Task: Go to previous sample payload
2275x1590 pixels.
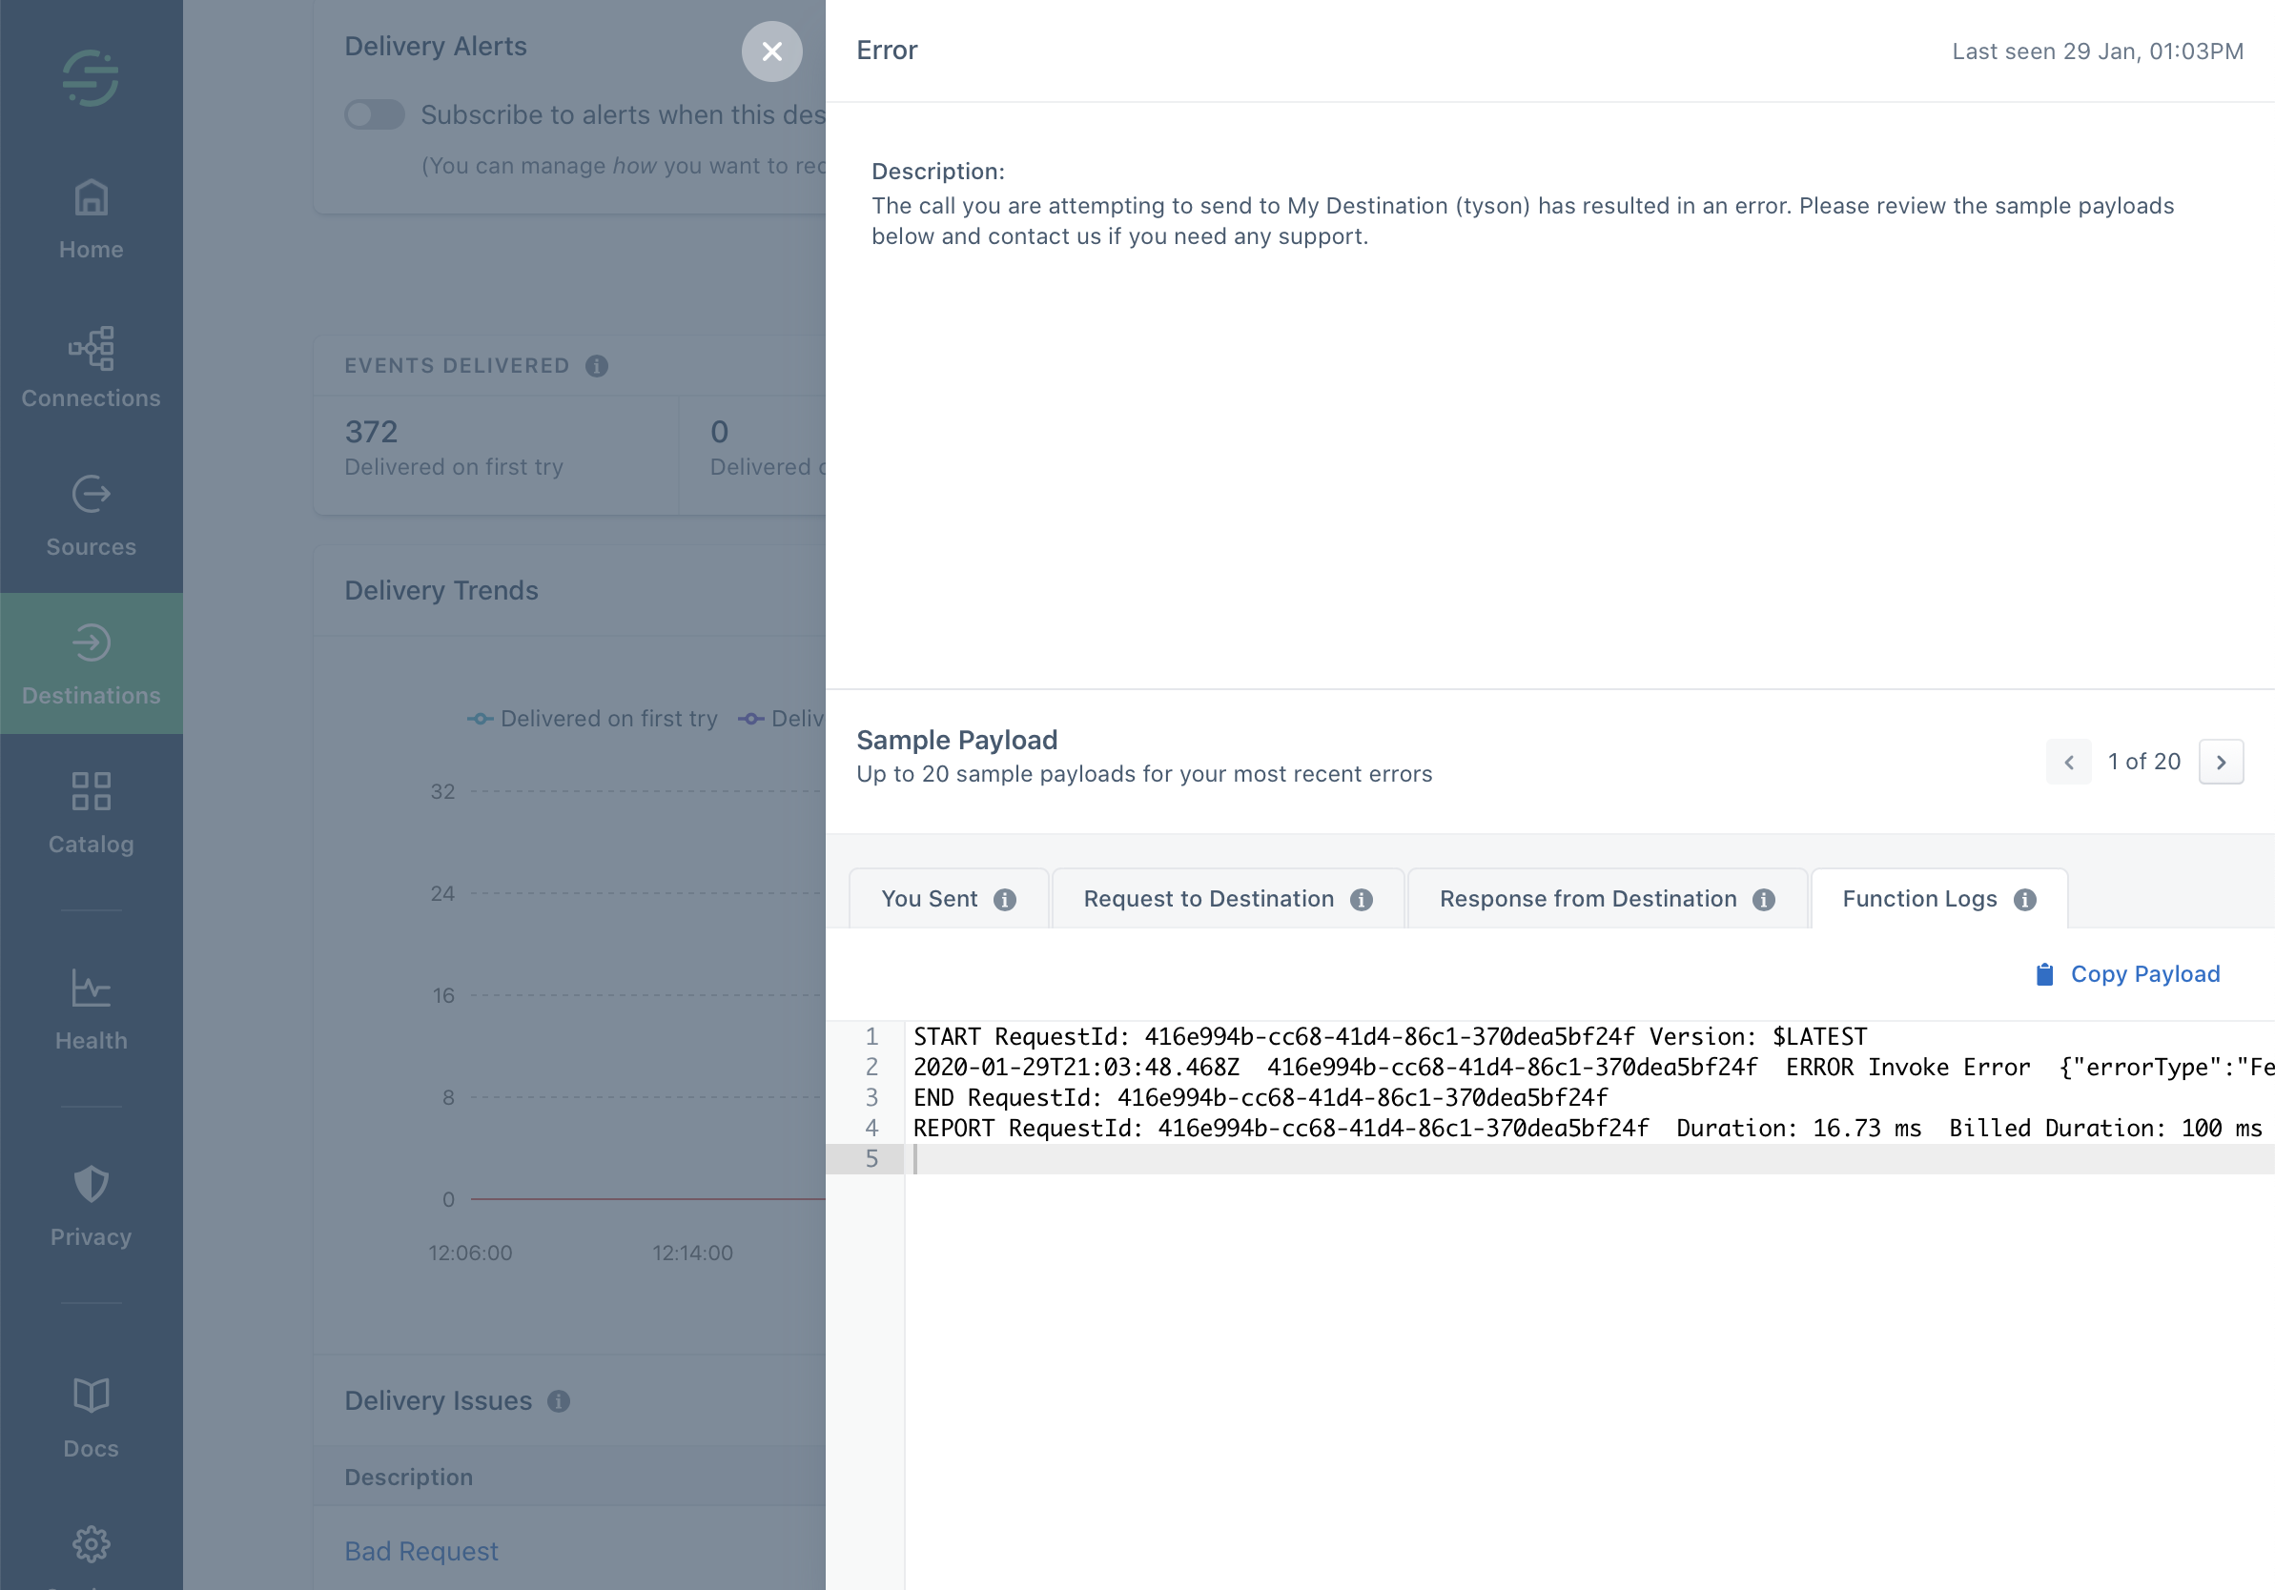Action: coord(2068,762)
